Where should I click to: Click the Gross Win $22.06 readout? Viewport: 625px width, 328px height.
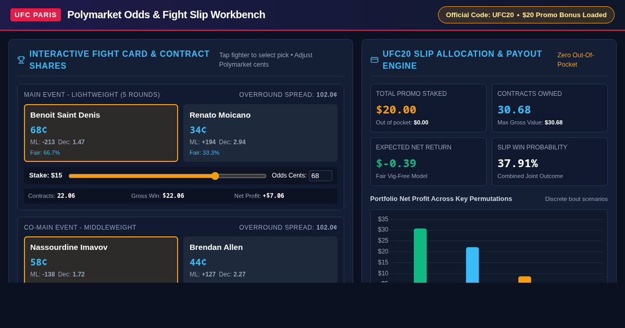click(158, 196)
